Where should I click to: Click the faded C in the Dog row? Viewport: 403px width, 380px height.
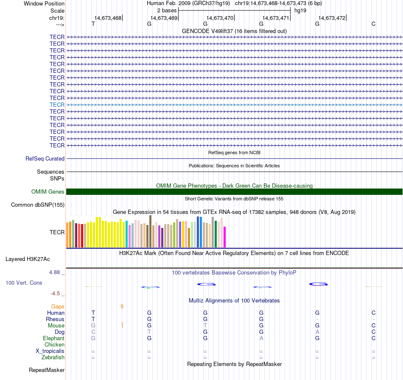[93, 332]
